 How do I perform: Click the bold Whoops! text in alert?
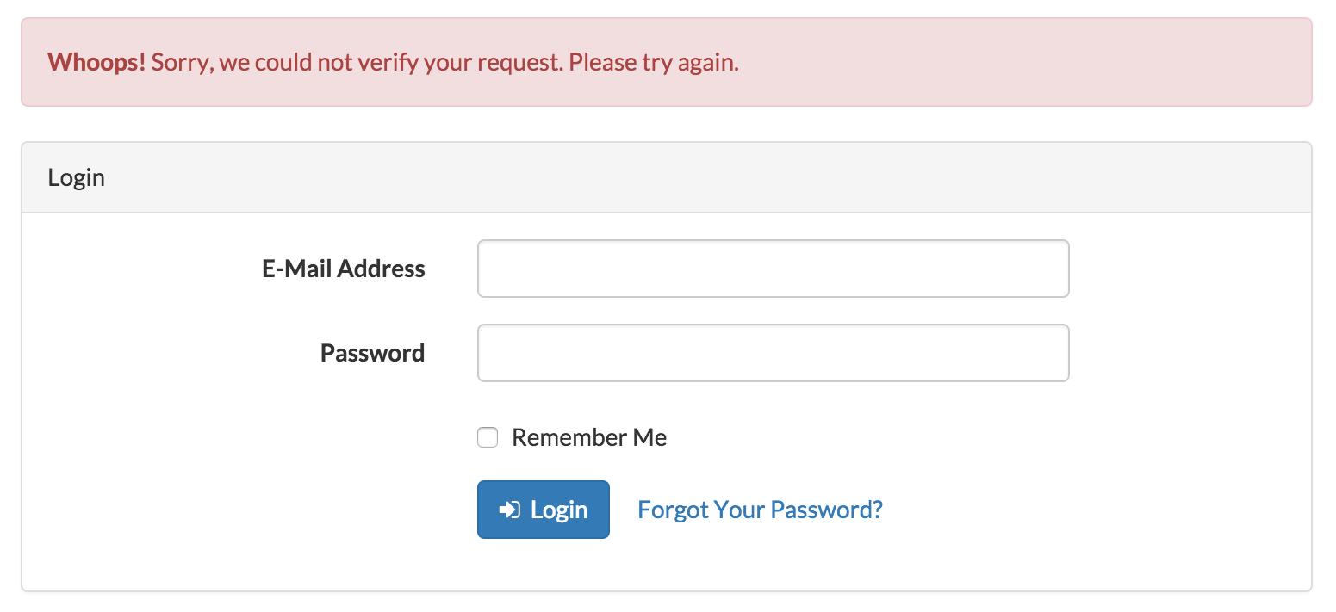tap(96, 62)
